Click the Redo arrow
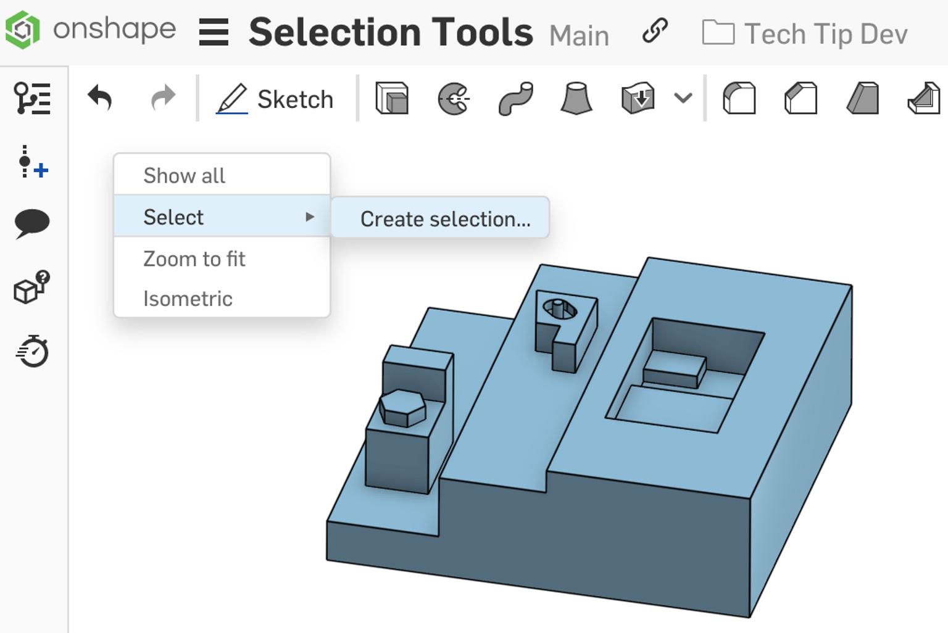948x633 pixels. click(162, 97)
